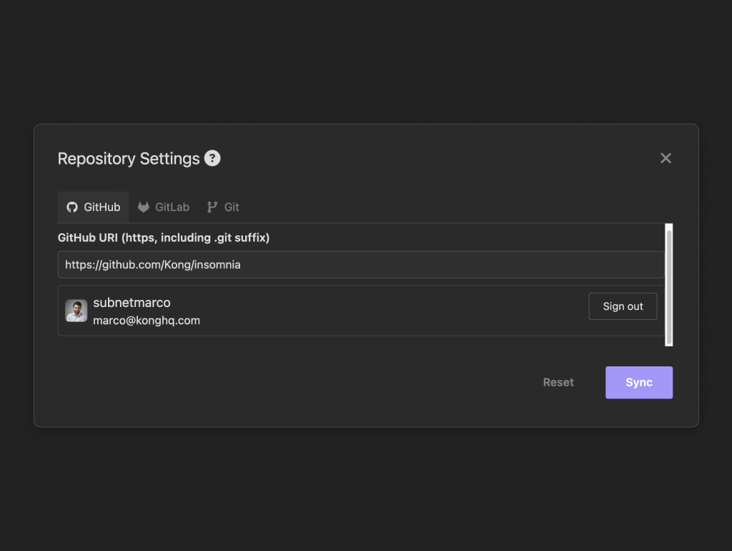732x551 pixels.
Task: Switch to the GitLab tab
Action: [x=164, y=207]
